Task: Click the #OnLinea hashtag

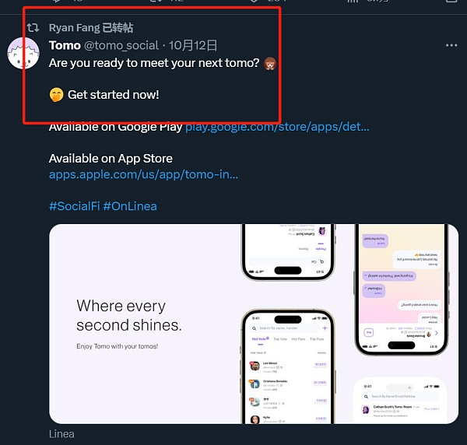Action: point(129,206)
